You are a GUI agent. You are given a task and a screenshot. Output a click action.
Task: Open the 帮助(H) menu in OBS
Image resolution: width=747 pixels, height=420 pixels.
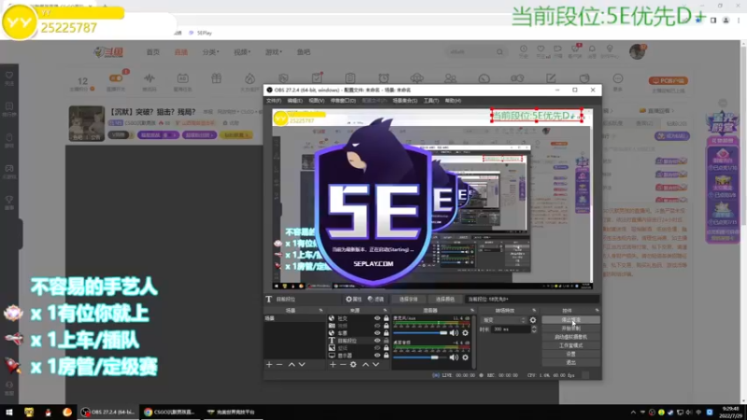[x=453, y=101]
